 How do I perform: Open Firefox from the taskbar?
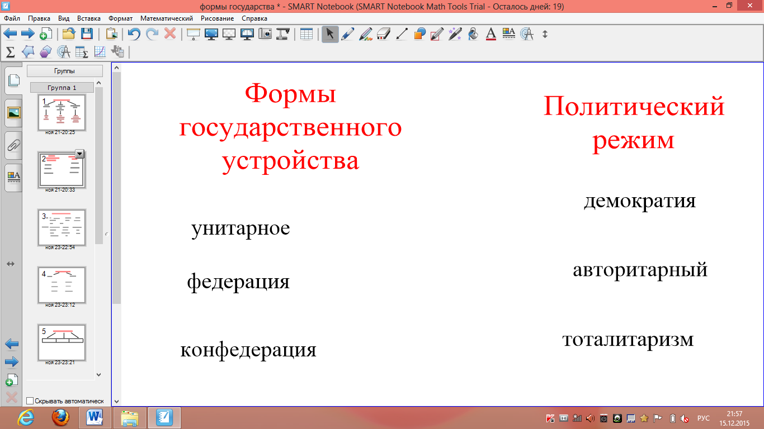pos(60,417)
